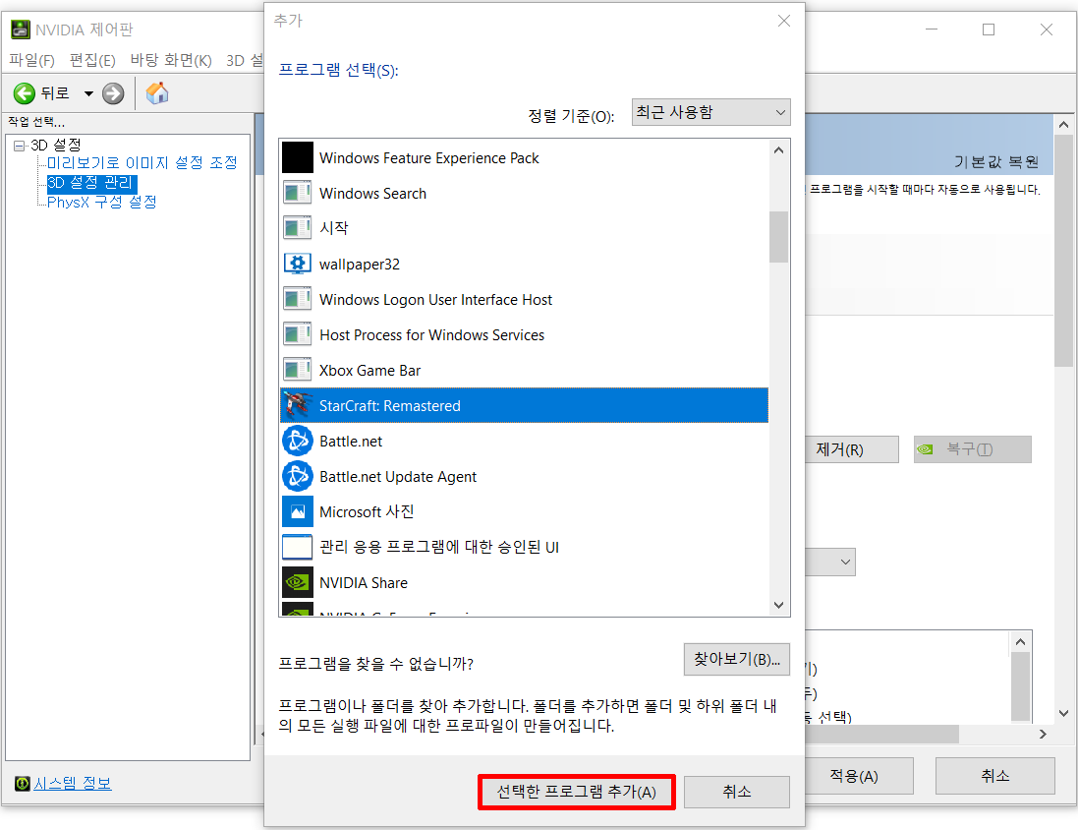1078x830 pixels.
Task: Select StarCraft: Remastered list entry
Action: click(x=524, y=405)
